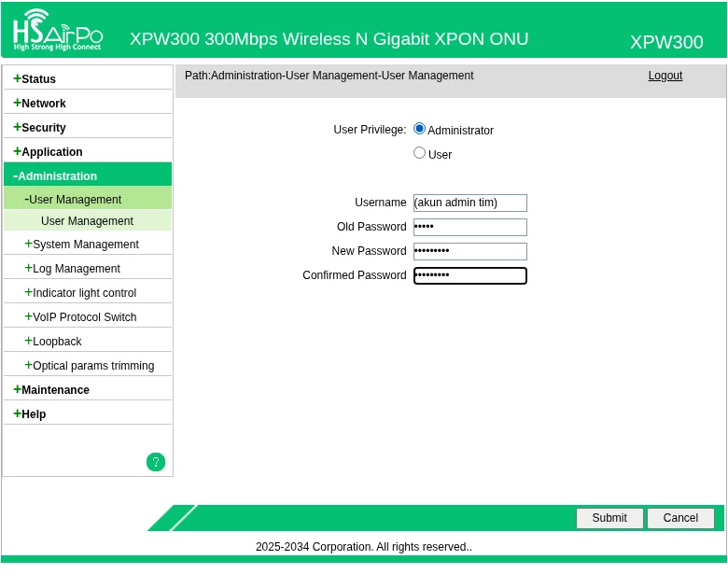Select the Administrator privilege radio button
Screen dimensions: 728x574
(x=419, y=129)
